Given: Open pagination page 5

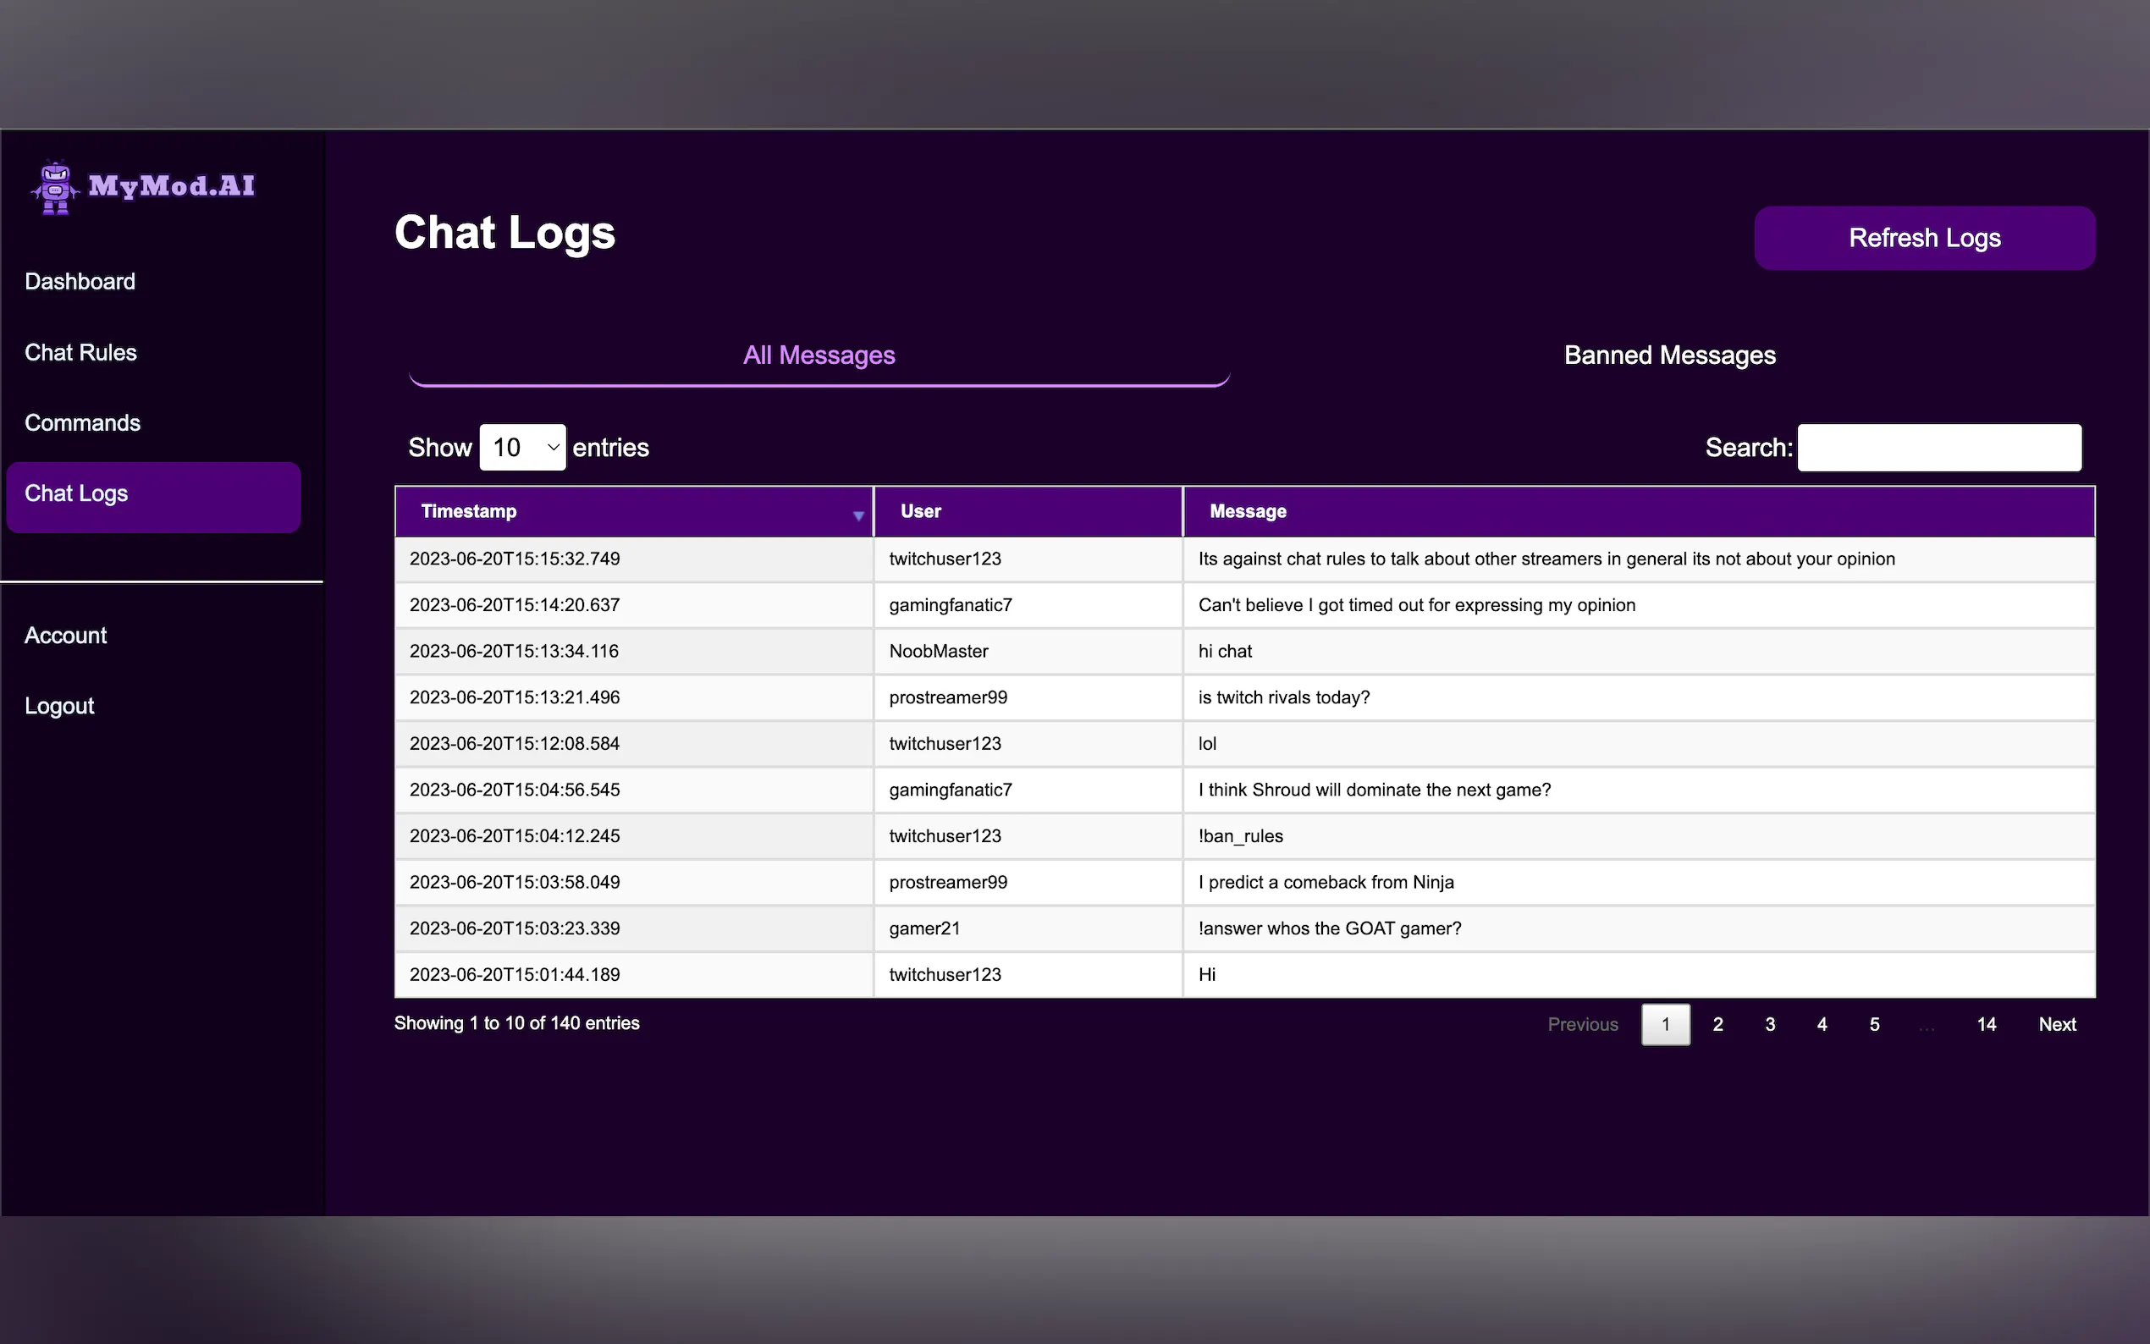Looking at the screenshot, I should tap(1873, 1024).
